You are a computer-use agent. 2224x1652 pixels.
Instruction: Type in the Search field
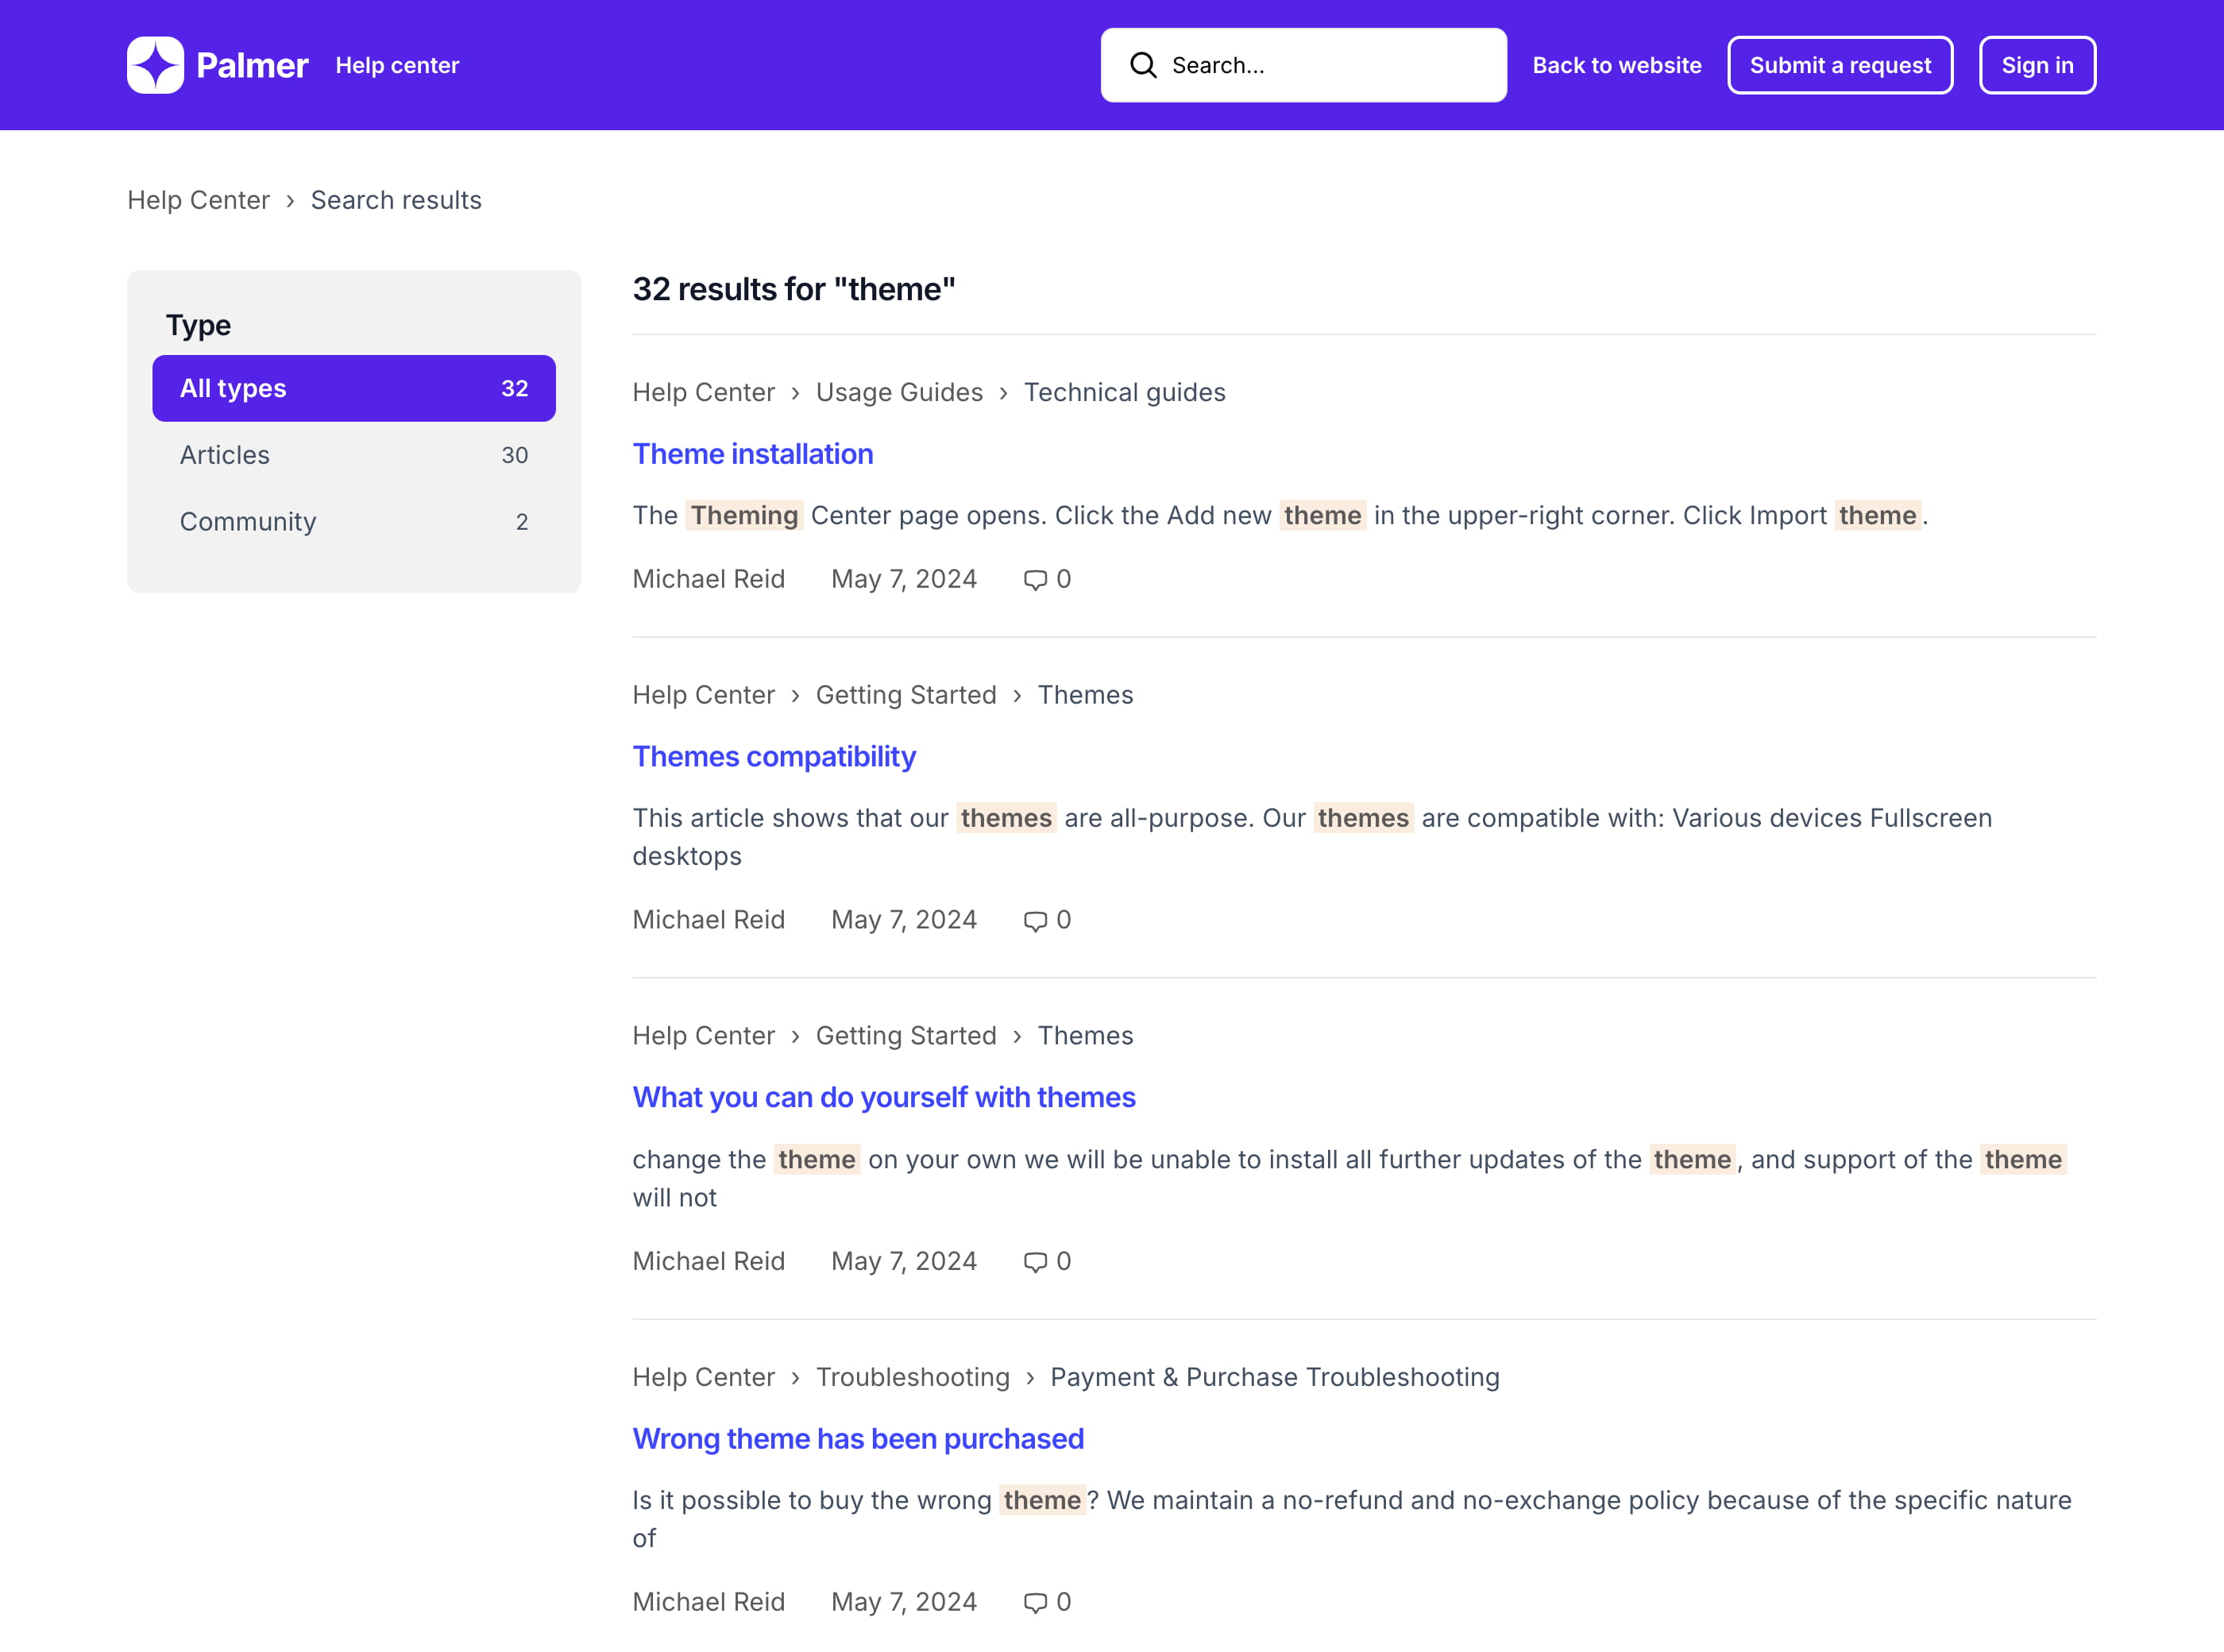[1320, 65]
